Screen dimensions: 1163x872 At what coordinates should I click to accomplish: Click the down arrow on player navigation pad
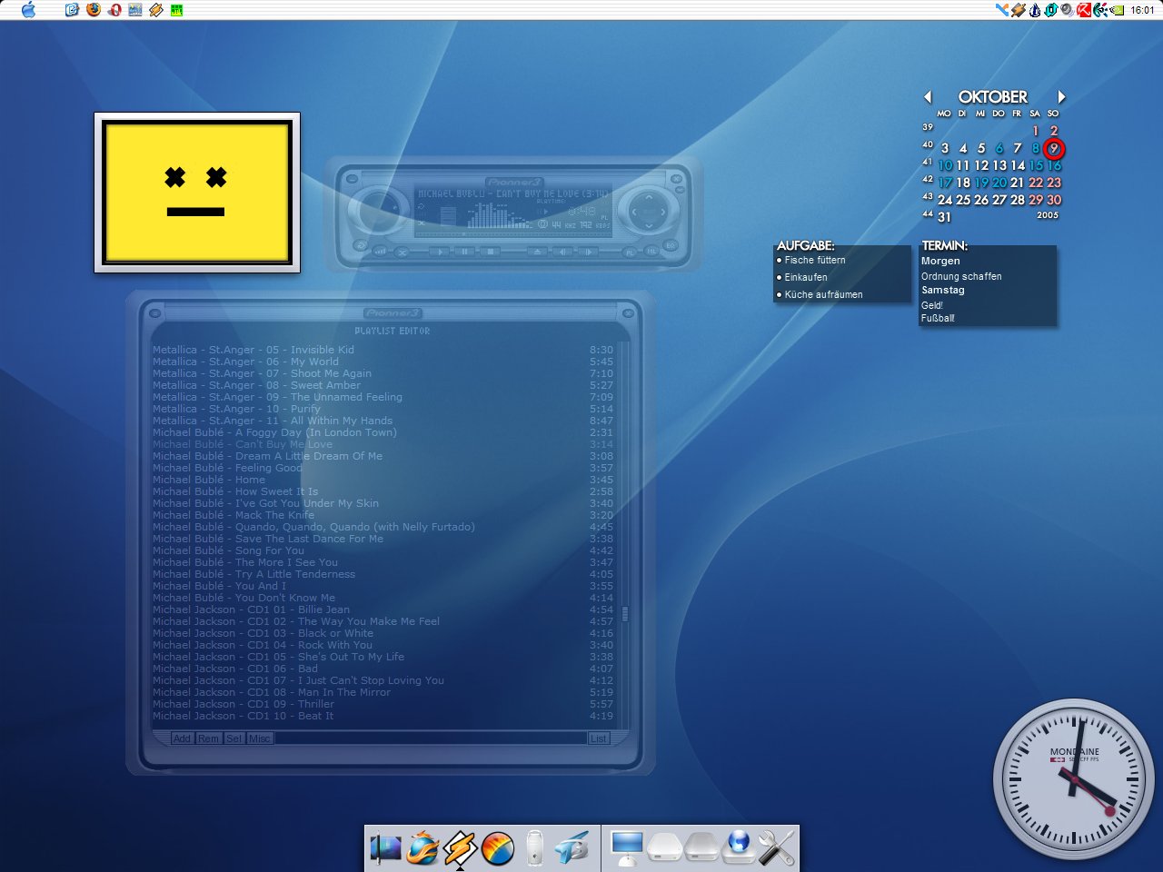[649, 226]
